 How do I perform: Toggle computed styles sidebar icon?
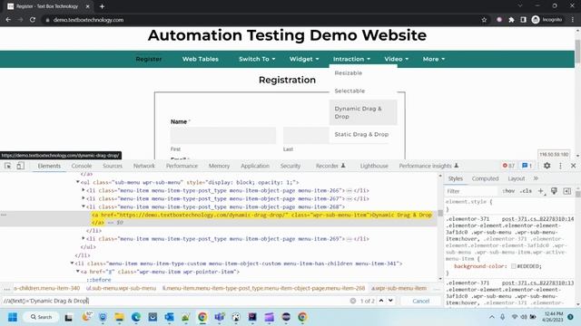[x=566, y=191]
